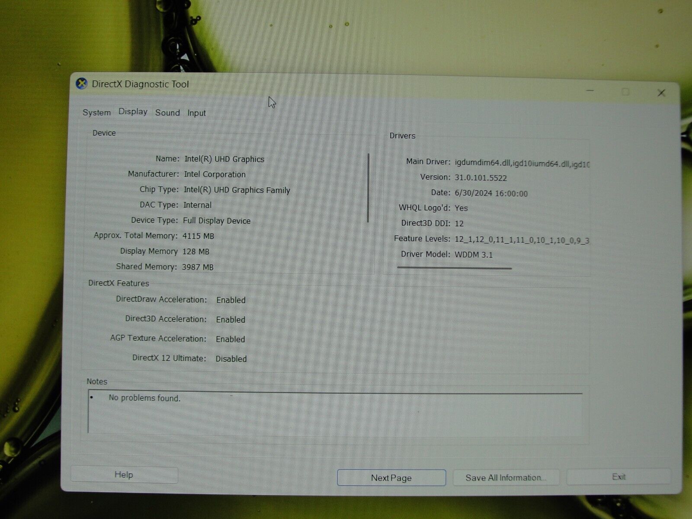Click the 'Drivers' group label
The height and width of the screenshot is (519, 692).
tap(402, 136)
